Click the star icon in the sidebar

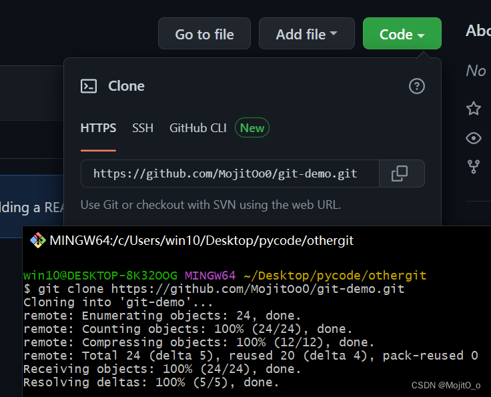click(x=474, y=108)
